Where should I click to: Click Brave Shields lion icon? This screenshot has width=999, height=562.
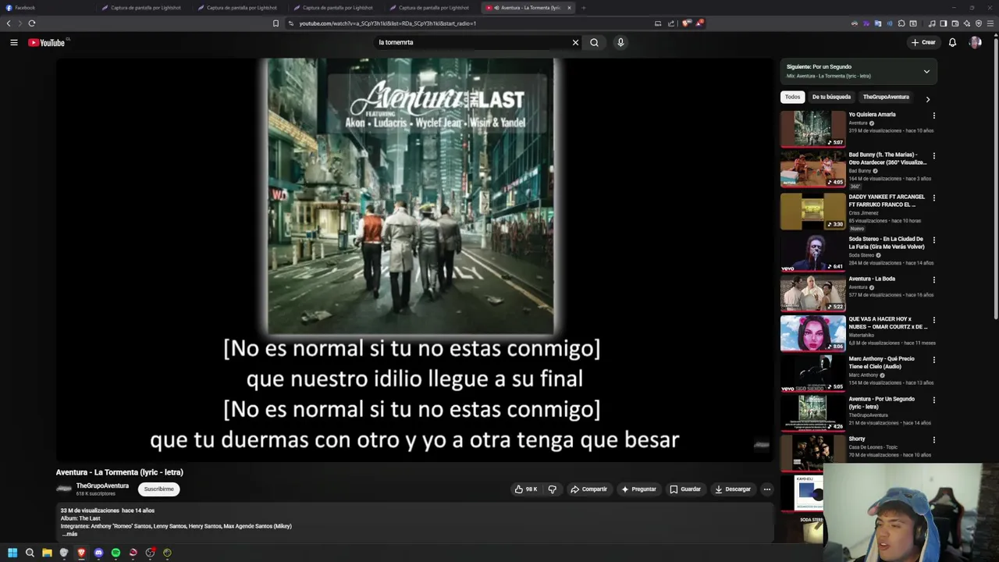(x=686, y=23)
